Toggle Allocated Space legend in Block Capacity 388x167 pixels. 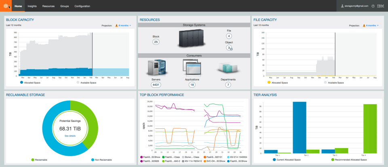pos(22,82)
